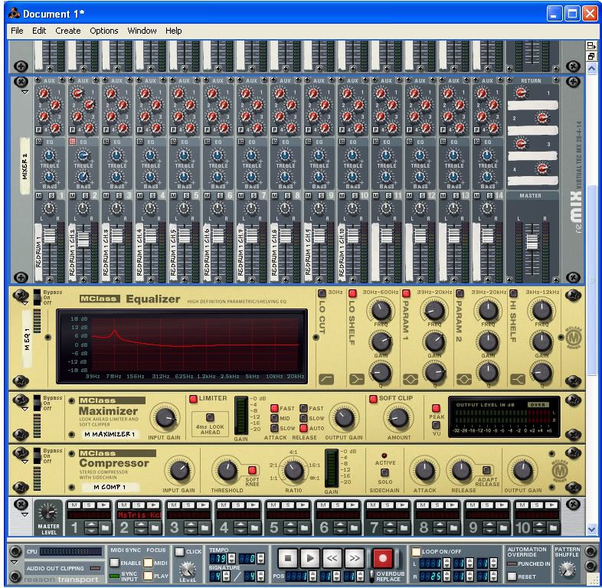Collapse the Mixer 2 device fold arrow
The width and height of the screenshot is (602, 588).
coord(25,92)
